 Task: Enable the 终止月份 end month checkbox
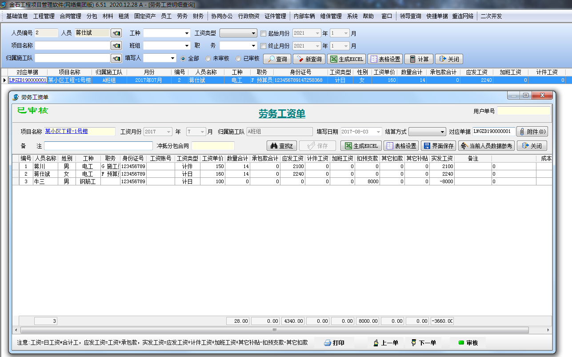pyautogui.click(x=264, y=45)
